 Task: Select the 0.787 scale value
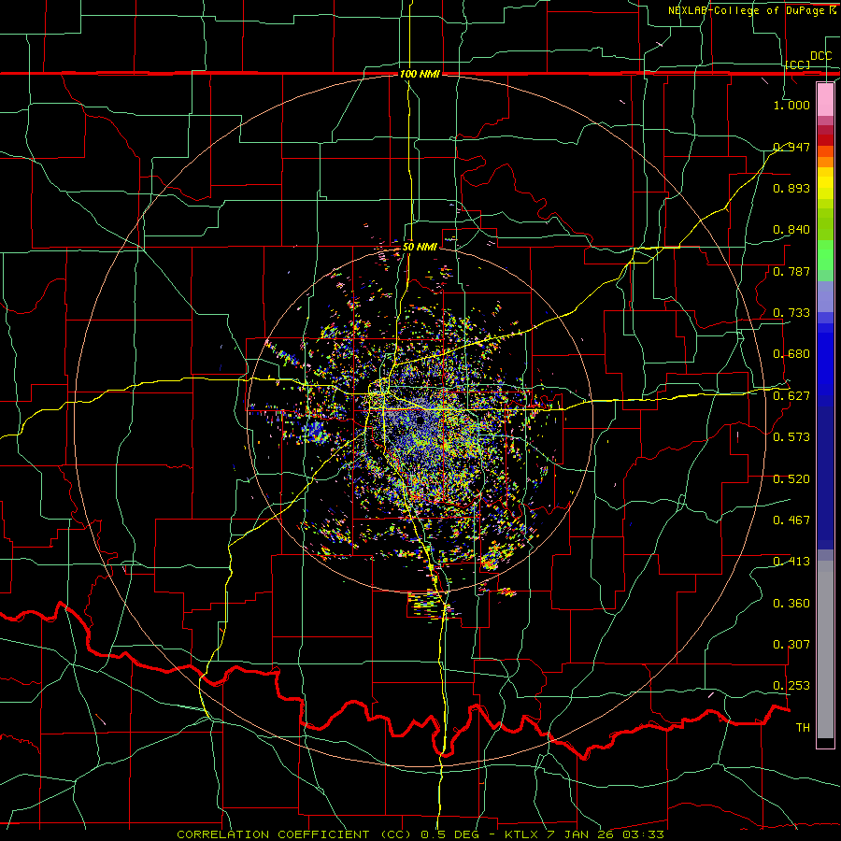coord(791,271)
